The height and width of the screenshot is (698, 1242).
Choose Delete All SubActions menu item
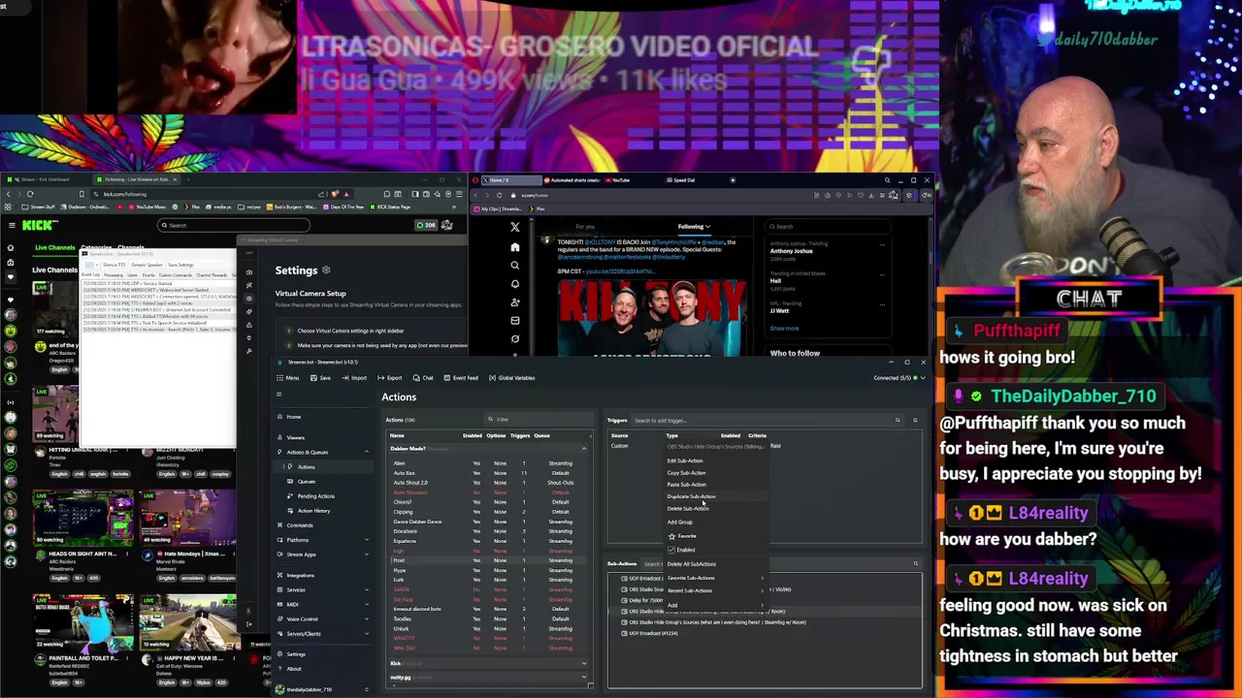click(691, 563)
